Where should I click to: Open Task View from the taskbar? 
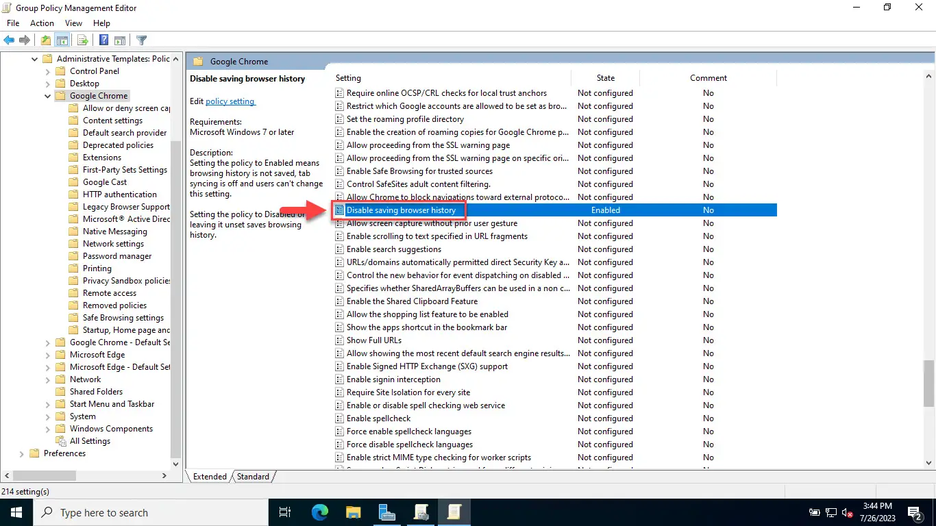coord(285,512)
